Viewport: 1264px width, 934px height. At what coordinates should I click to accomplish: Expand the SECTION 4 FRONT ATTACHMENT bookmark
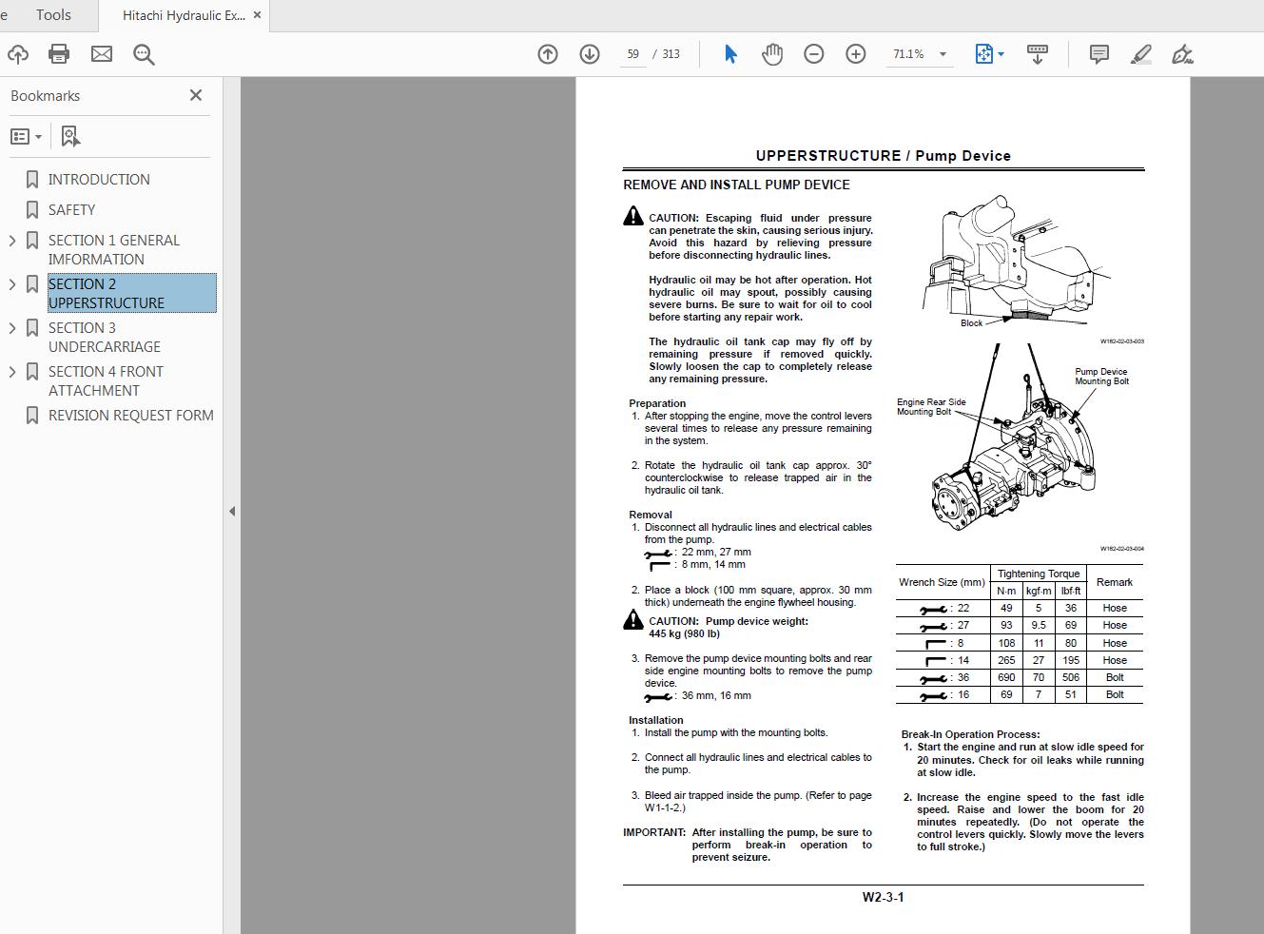(11, 371)
